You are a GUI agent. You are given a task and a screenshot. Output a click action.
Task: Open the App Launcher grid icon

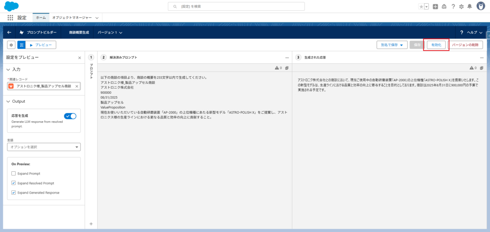(10, 18)
